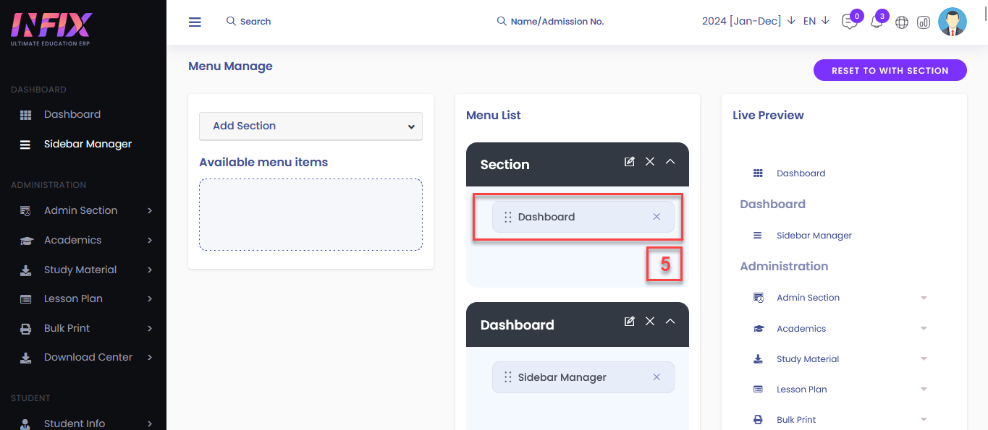Viewport: 988px width, 430px height.
Task: Click the Name/Admission No. search field
Action: click(x=550, y=22)
